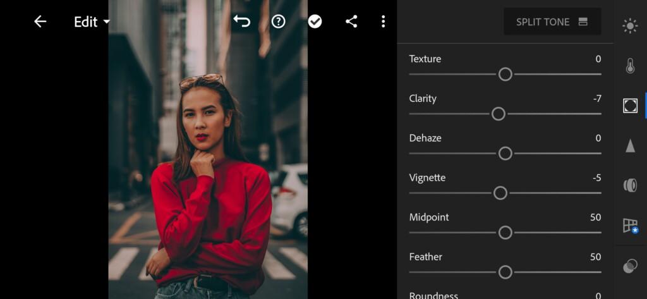Click the Clarity value -7
Viewport: 647px width, 299px height.
click(596, 99)
